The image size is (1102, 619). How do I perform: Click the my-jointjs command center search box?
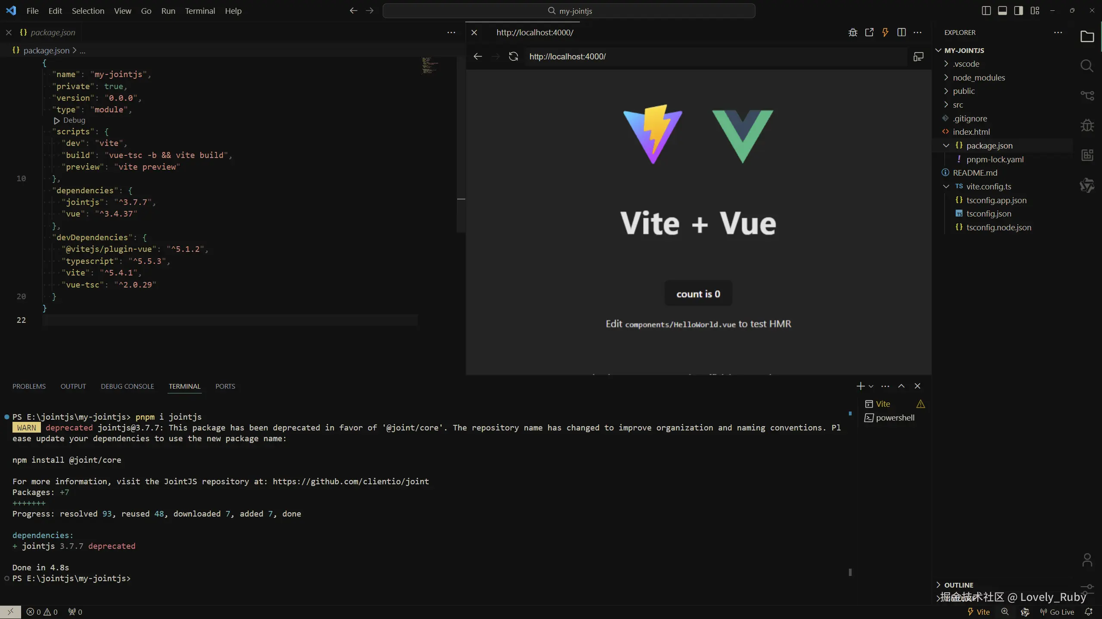[569, 11]
